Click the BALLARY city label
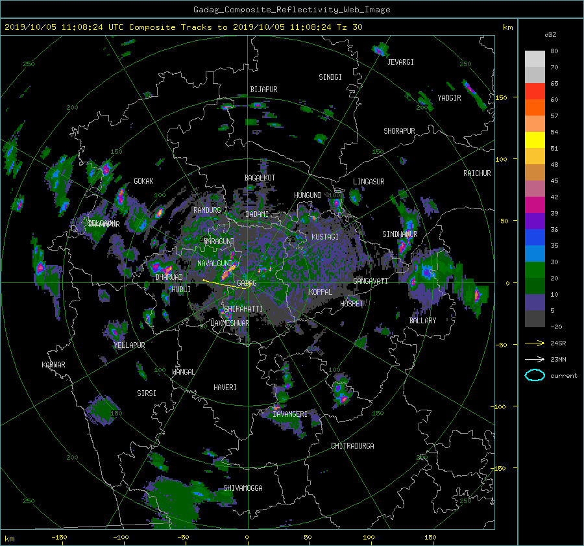 [x=422, y=321]
